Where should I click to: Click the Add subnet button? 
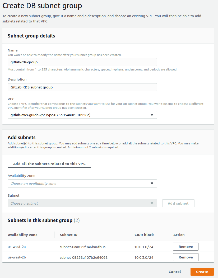tap(178, 203)
